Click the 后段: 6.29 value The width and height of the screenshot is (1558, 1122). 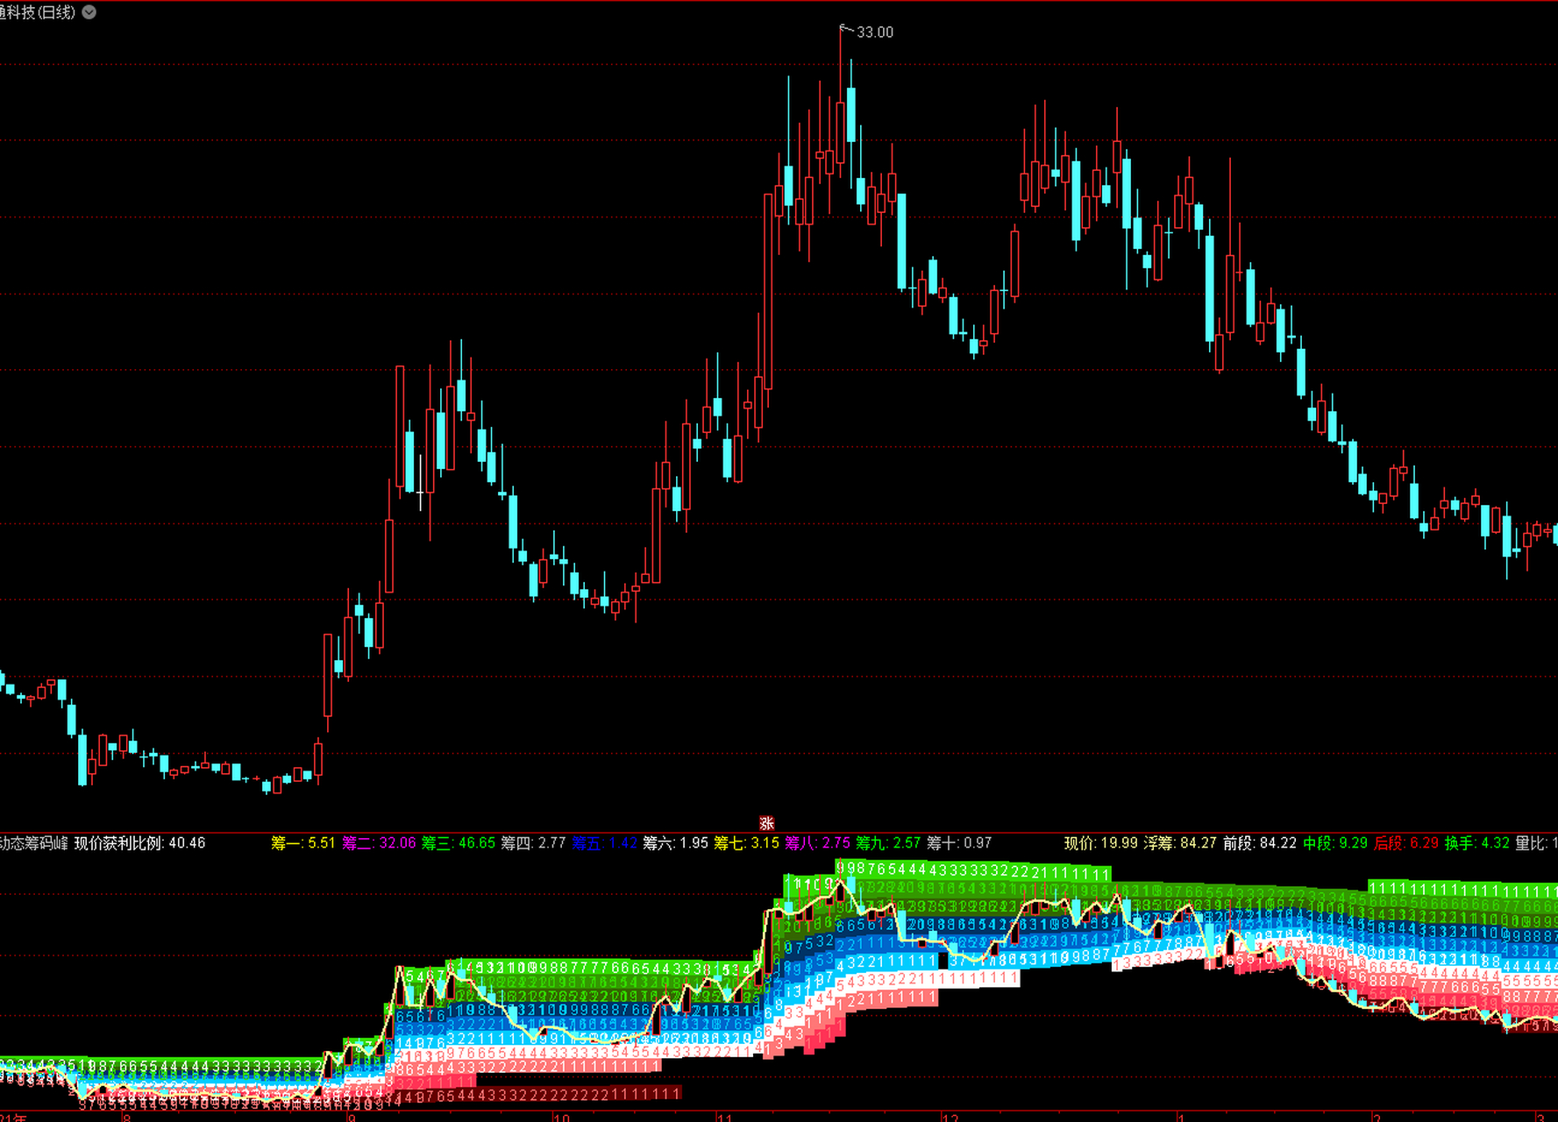coord(1406,843)
